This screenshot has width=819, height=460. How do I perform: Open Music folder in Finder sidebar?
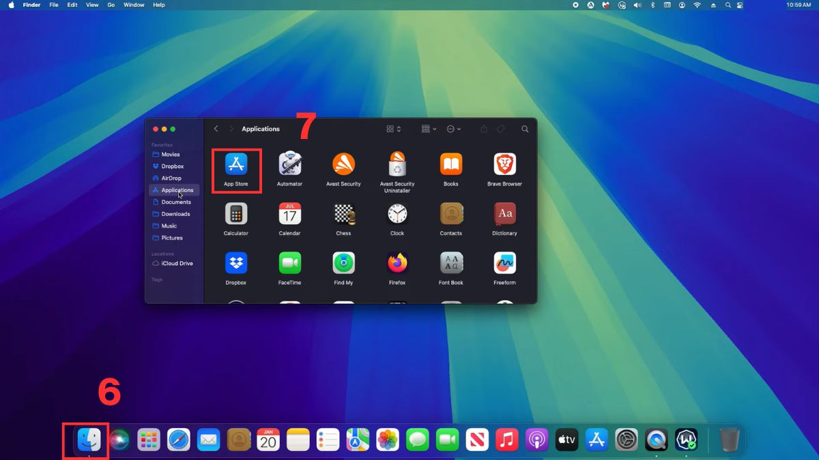[x=174, y=226]
